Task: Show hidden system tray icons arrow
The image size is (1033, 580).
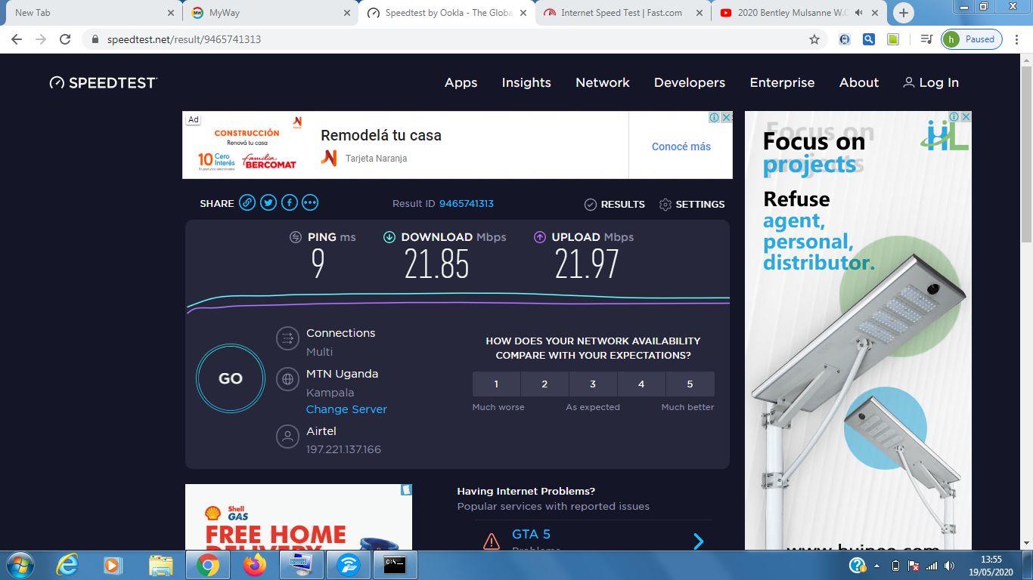Action: [x=876, y=566]
